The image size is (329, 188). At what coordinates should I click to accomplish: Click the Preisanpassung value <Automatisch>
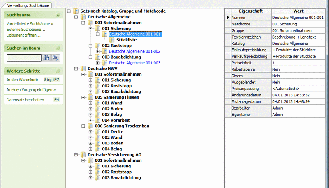[x=286, y=89]
